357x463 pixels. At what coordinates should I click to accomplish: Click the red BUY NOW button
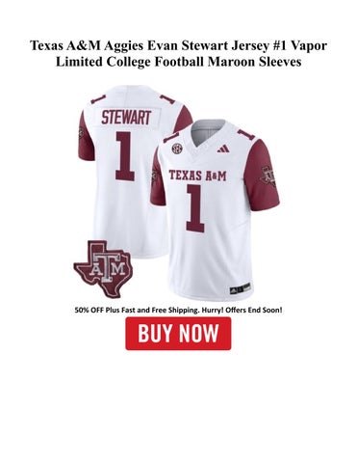click(178, 334)
